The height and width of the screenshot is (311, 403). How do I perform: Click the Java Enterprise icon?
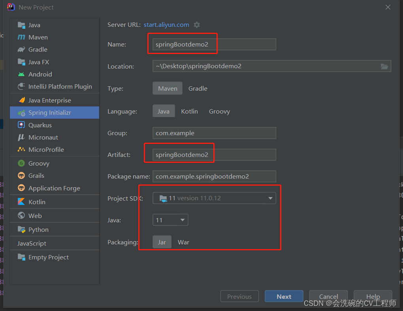pyautogui.click(x=22, y=100)
